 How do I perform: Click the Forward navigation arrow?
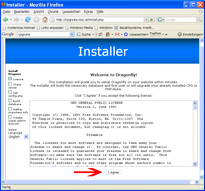click(x=16, y=20)
